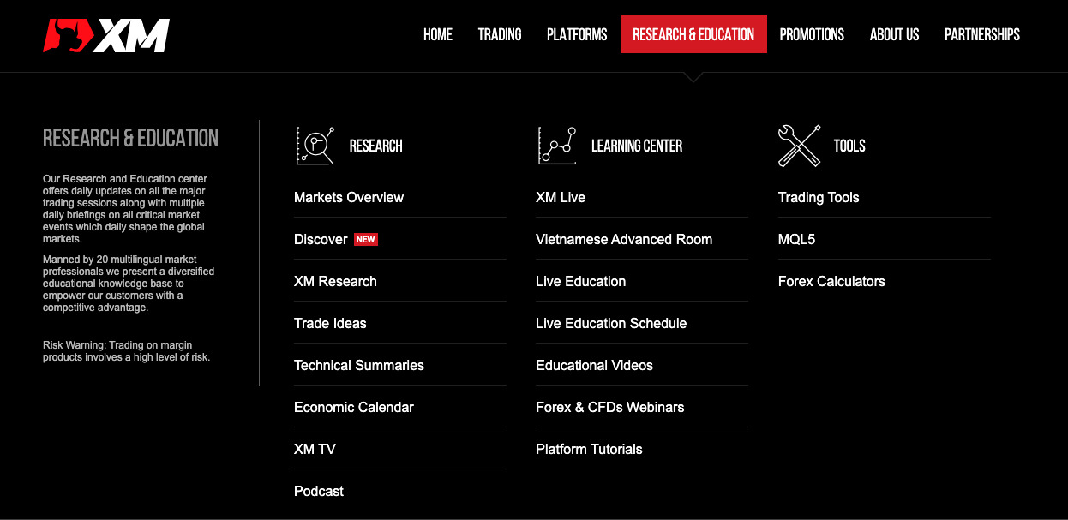Image resolution: width=1068 pixels, height=520 pixels.
Task: Open the Home menu item
Action: point(438,34)
